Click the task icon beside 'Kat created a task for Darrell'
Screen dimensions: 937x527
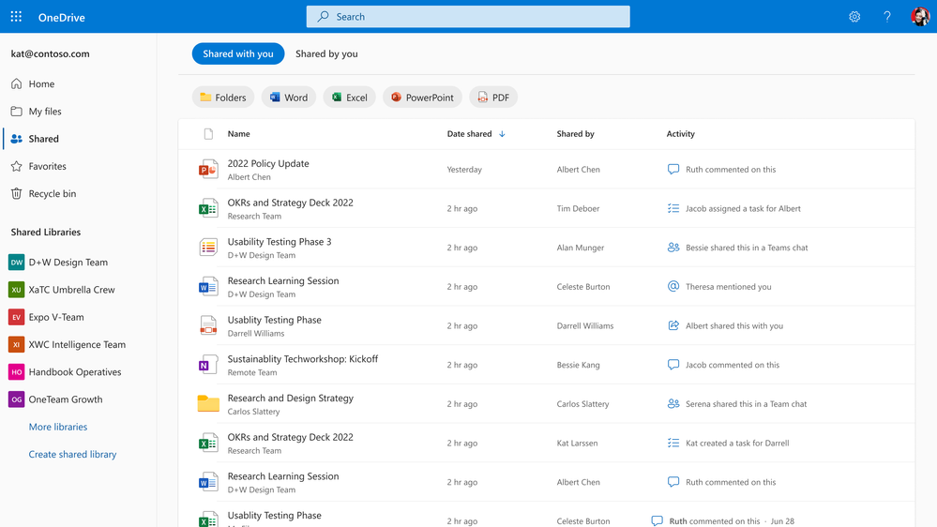[x=673, y=443]
